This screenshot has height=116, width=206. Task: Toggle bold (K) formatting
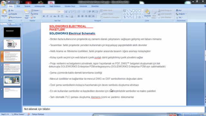point(44,16)
